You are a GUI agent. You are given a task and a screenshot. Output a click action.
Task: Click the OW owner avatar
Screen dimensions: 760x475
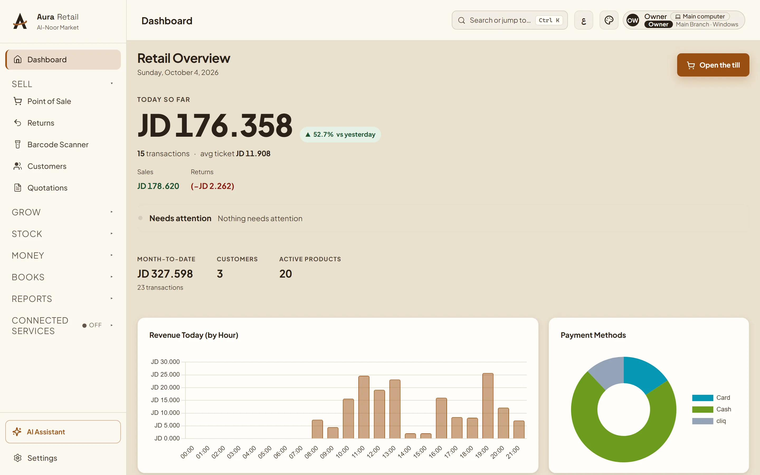click(x=633, y=20)
